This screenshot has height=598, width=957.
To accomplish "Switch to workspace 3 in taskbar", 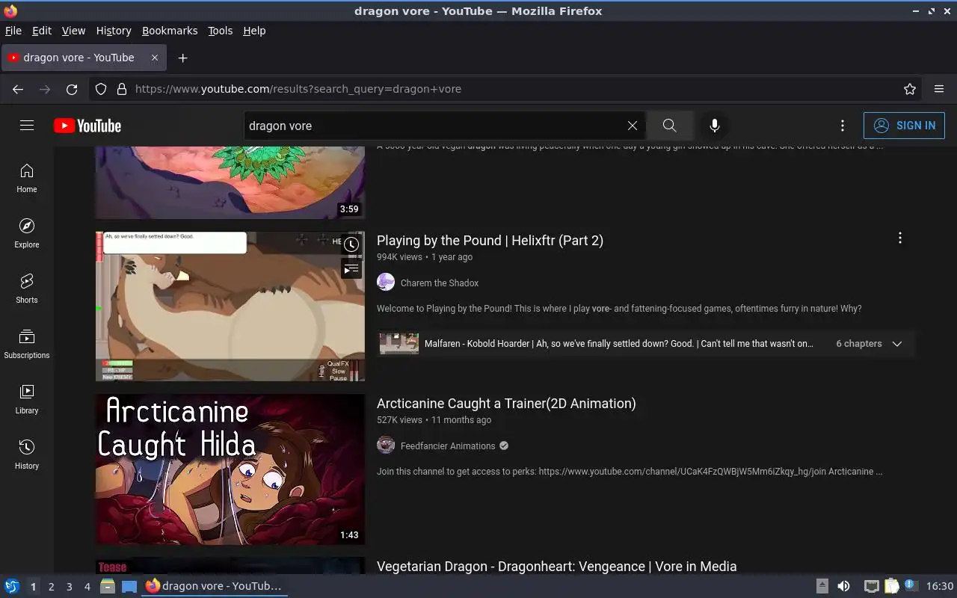I will 69,587.
